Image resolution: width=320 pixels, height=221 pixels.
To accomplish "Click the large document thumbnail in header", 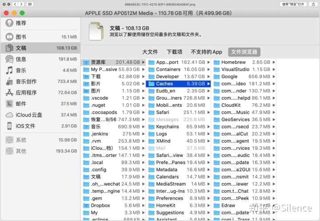I will [x=96, y=31].
